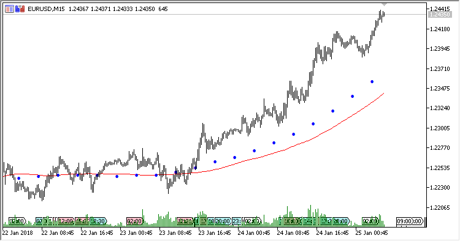The width and height of the screenshot is (460, 241).
Task: Click the 24 Jan 08:45 time label
Action: [x=293, y=233]
